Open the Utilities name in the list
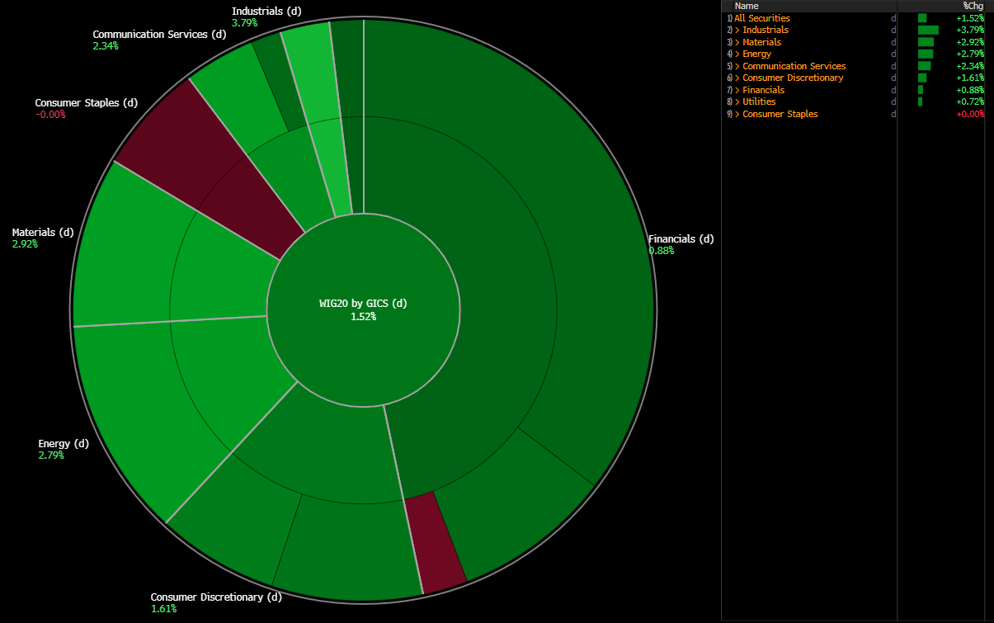Image resolution: width=994 pixels, height=623 pixels. pyautogui.click(x=759, y=101)
